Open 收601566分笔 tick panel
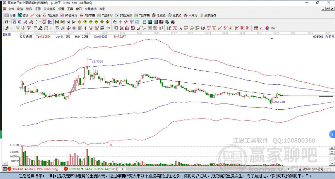The height and width of the screenshot is (179, 335). [x=311, y=169]
